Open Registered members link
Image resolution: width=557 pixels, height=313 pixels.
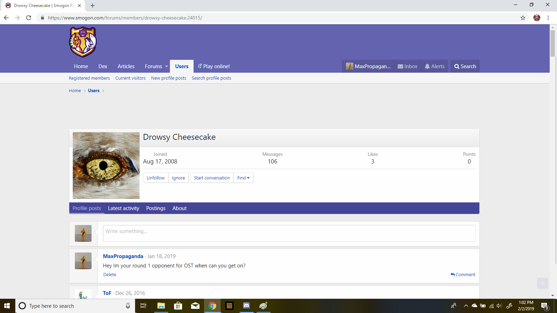pyautogui.click(x=89, y=78)
